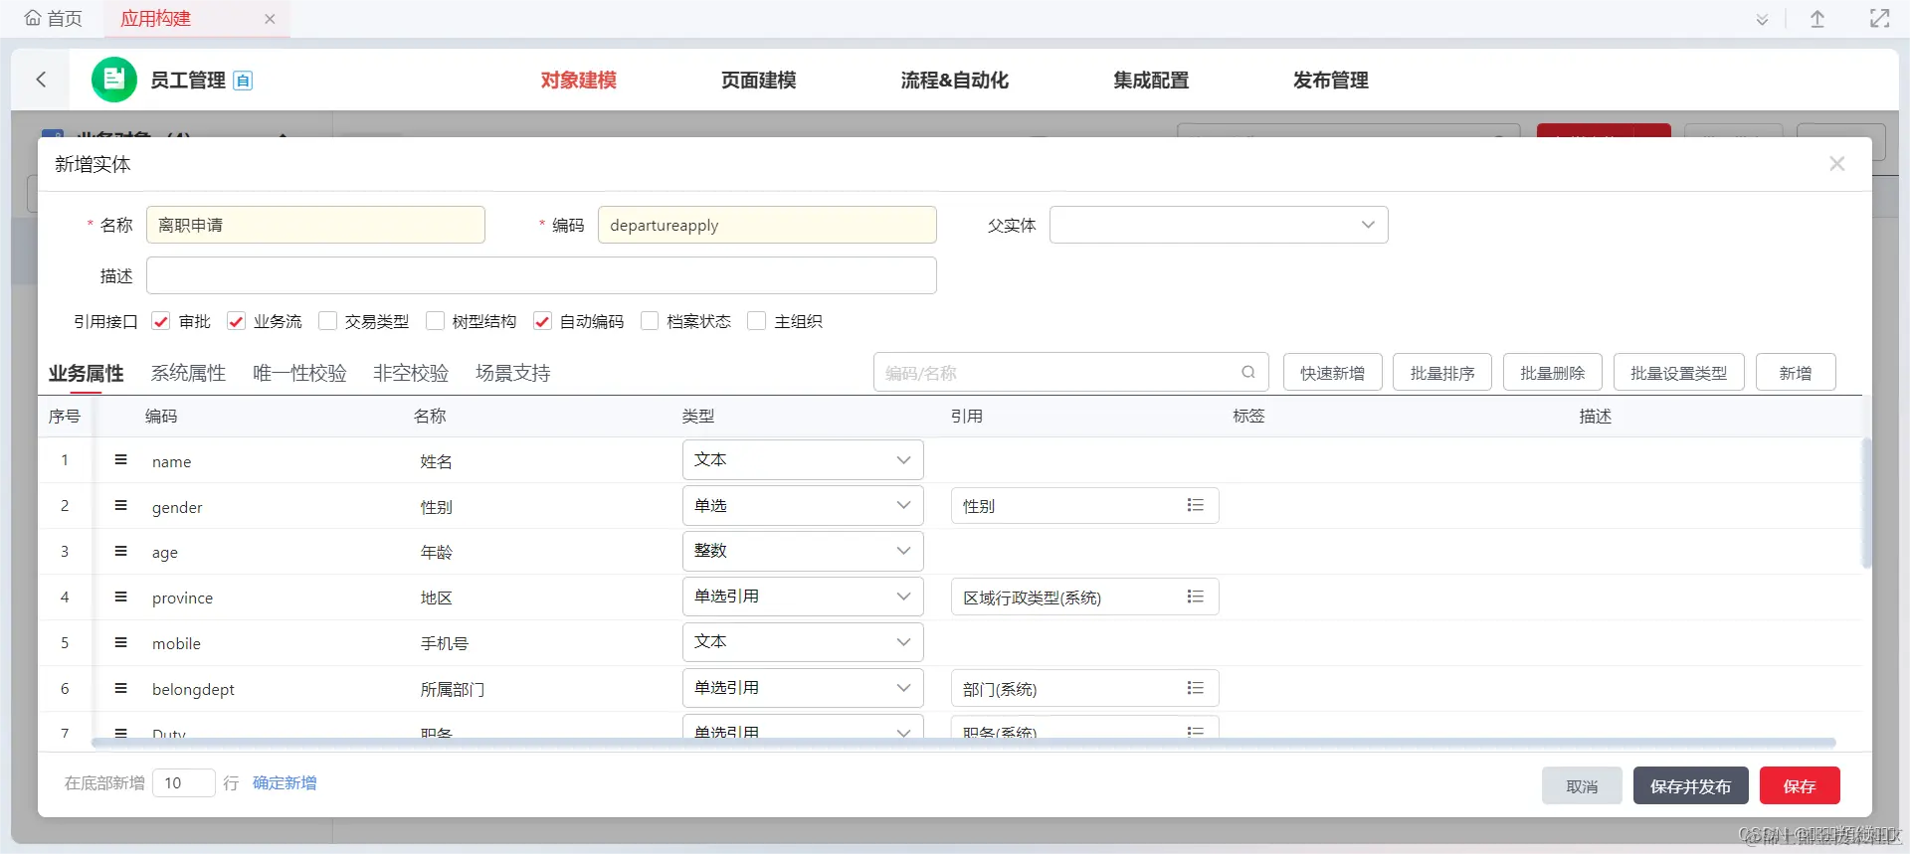The height and width of the screenshot is (854, 1910).
Task: Click the home icon on 首页 tab
Action: (x=33, y=18)
